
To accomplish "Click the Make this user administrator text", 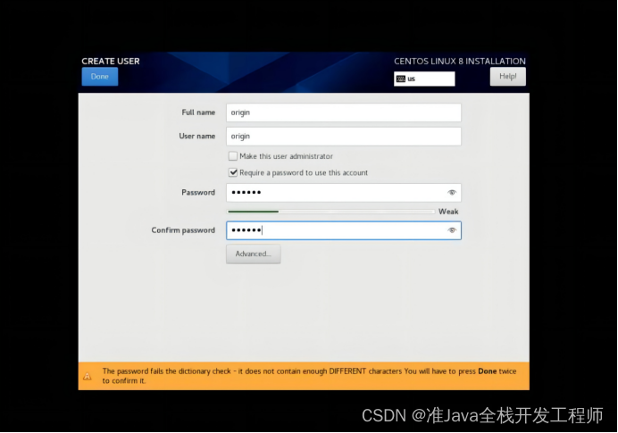I will coord(286,156).
